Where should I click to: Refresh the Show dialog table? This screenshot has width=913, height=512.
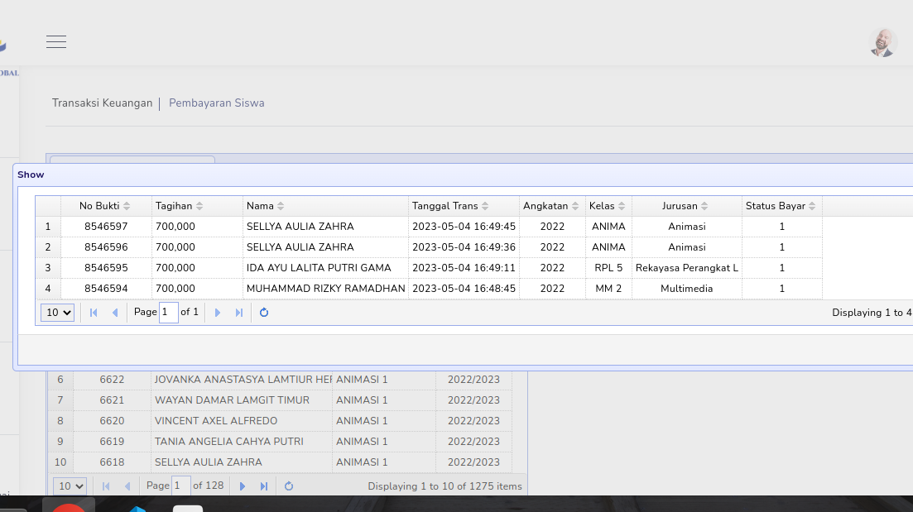click(x=264, y=313)
